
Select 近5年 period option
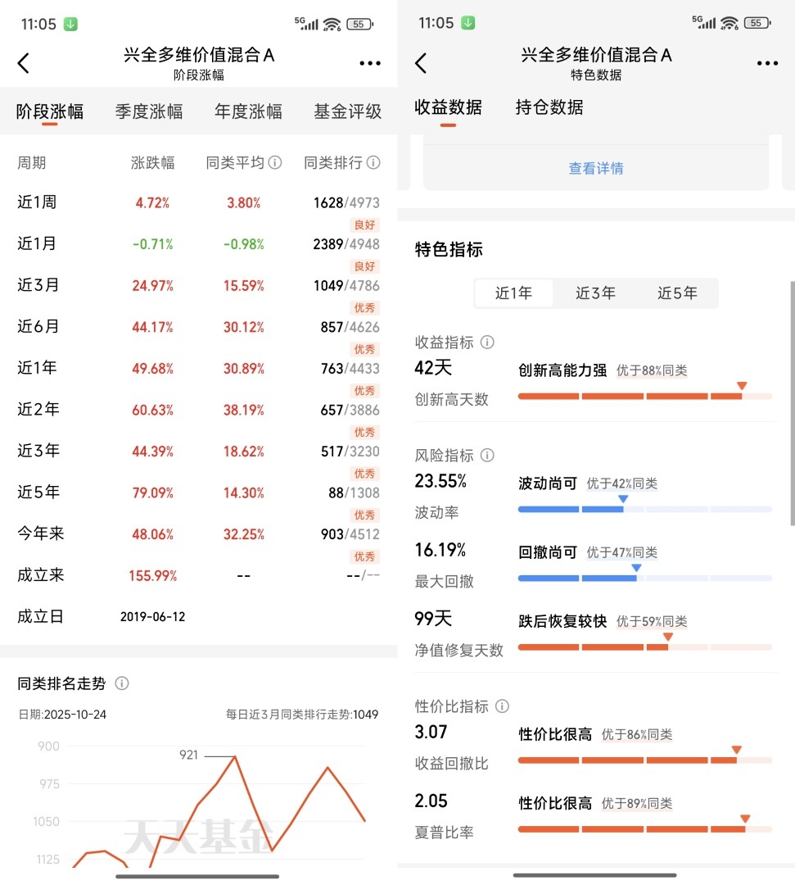677,293
